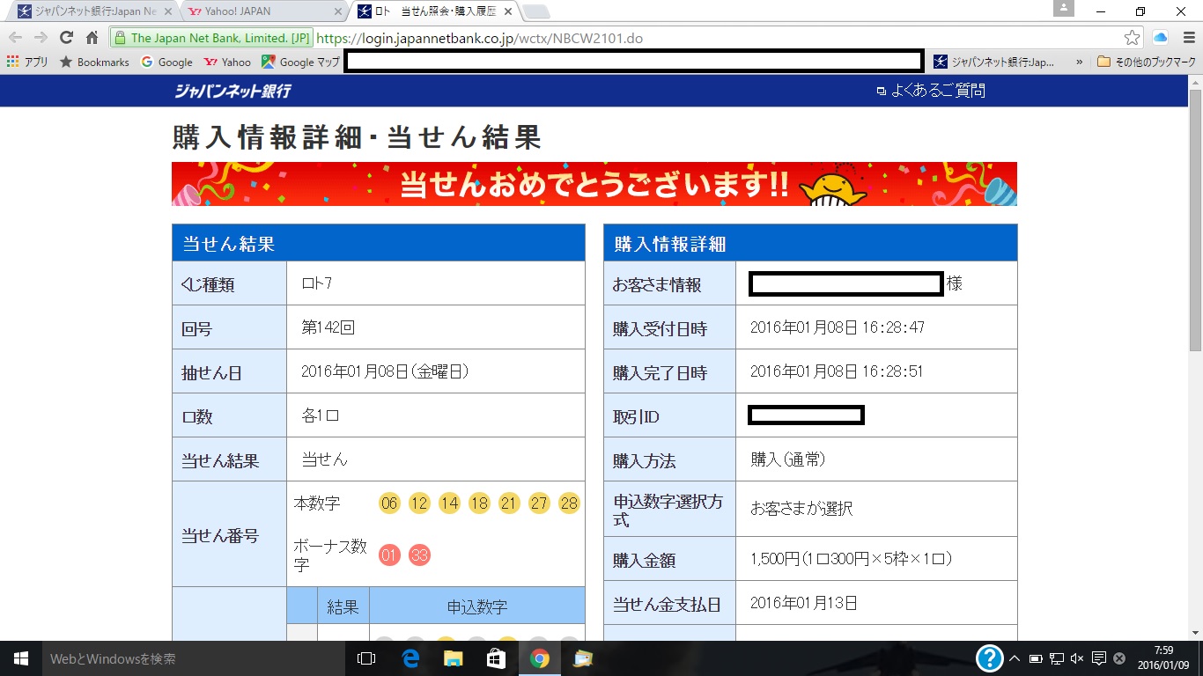Click the ジャパンネット銀行 header logo

click(x=232, y=91)
